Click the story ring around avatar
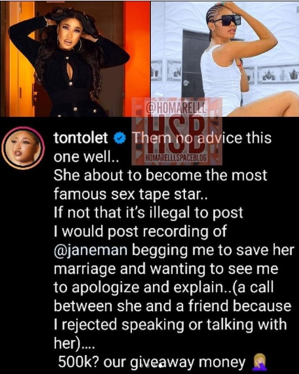The width and height of the screenshot is (299, 374). coord(23,148)
